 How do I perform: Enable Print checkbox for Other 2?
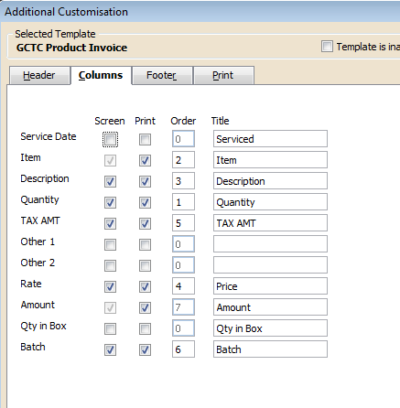[x=145, y=265]
